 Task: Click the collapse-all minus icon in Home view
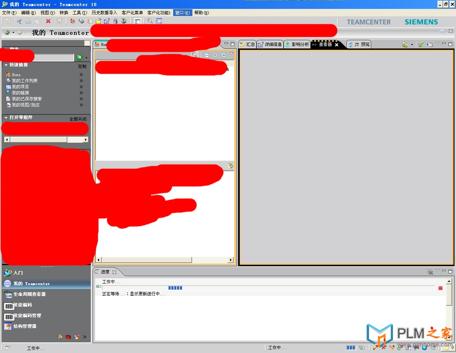coord(207,55)
